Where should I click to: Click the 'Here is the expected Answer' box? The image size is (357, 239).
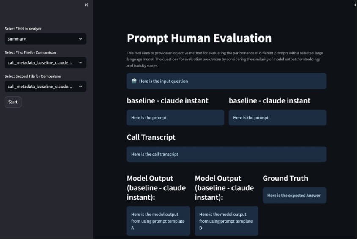(294, 196)
